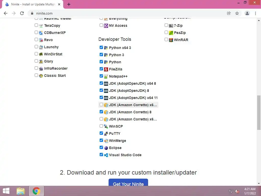Viewport: 261px width, 196px height.
Task: Share this page via Chrome share icon
Action: (x=229, y=13)
